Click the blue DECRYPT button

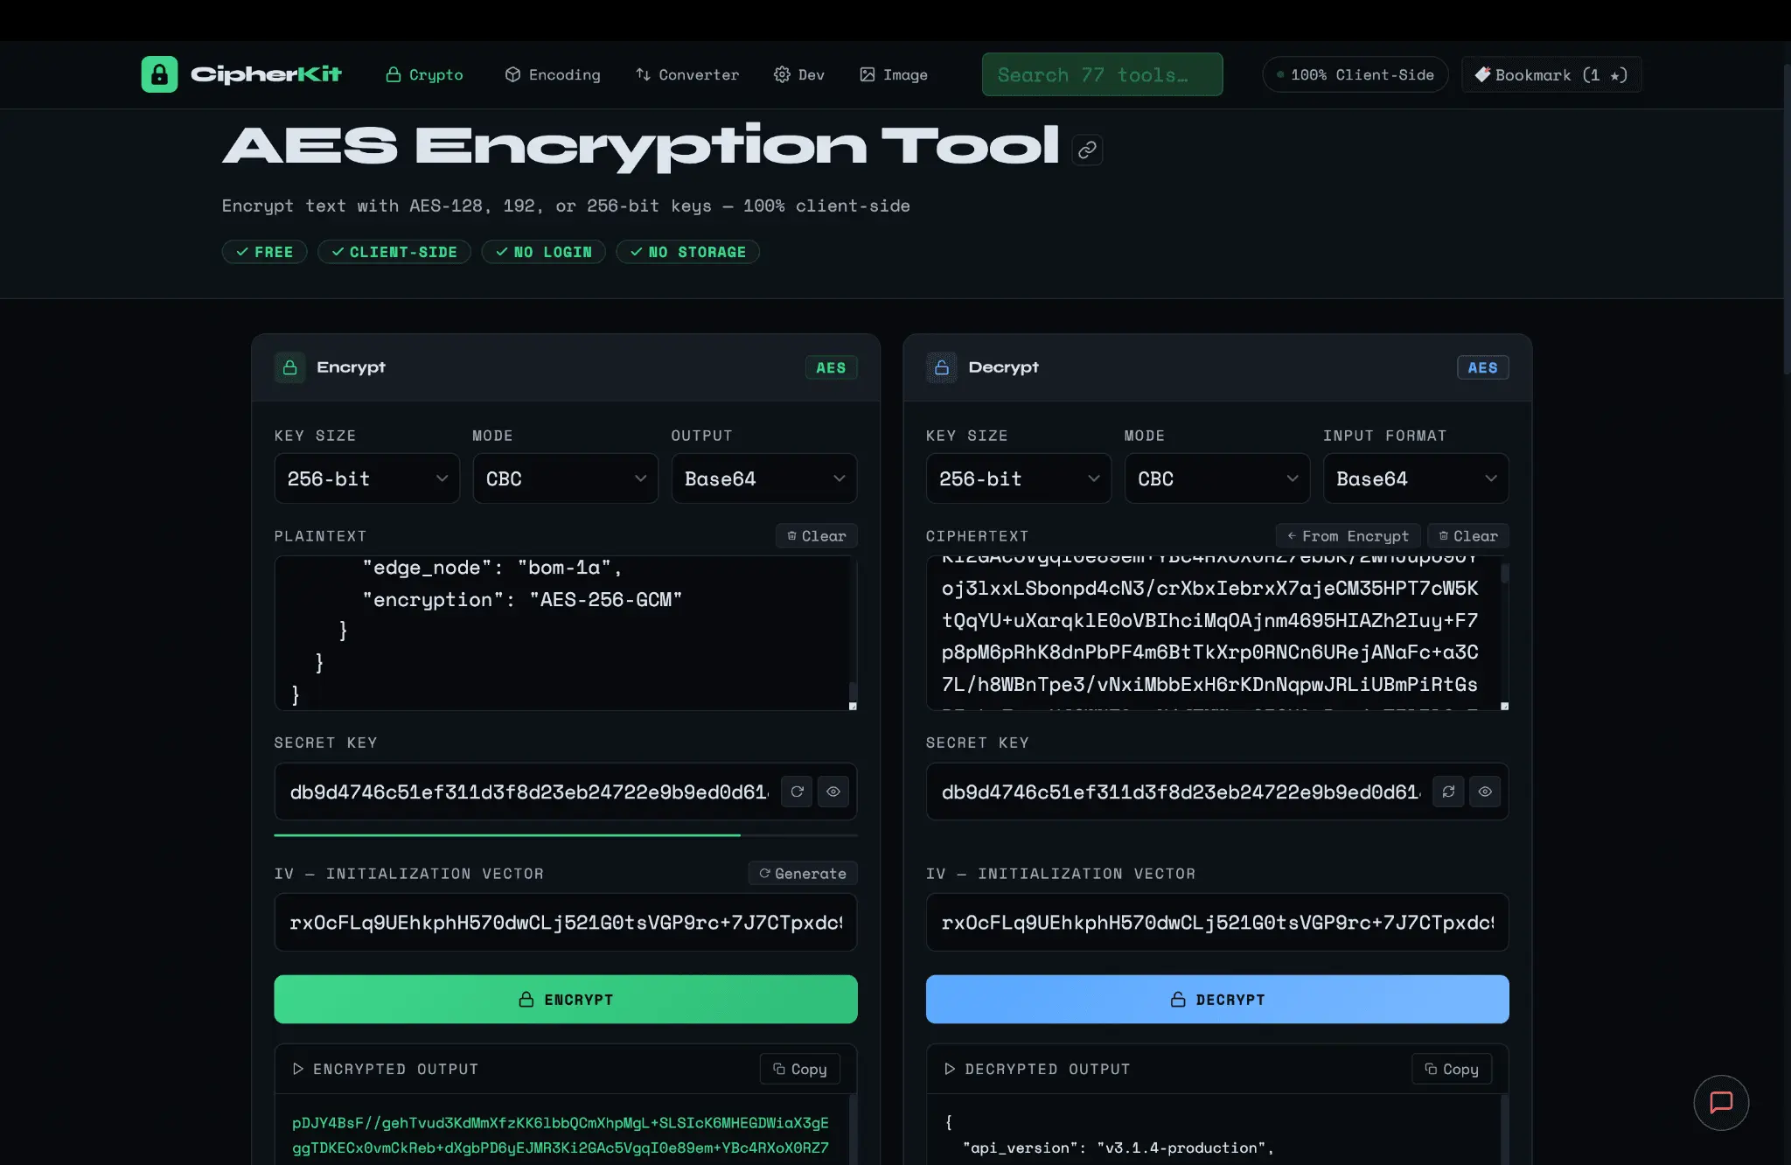pyautogui.click(x=1217, y=999)
